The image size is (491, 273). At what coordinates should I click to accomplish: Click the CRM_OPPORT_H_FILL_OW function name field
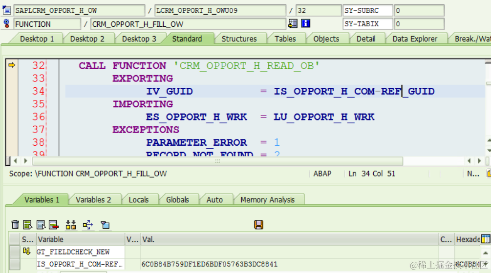tap(188, 24)
